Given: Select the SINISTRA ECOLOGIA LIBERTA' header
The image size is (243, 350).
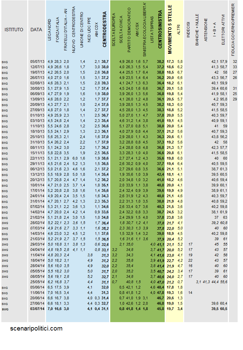Looking at the screenshot, I should [145, 30].
